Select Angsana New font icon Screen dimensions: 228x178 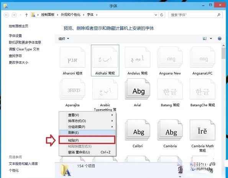[x=170, y=57]
